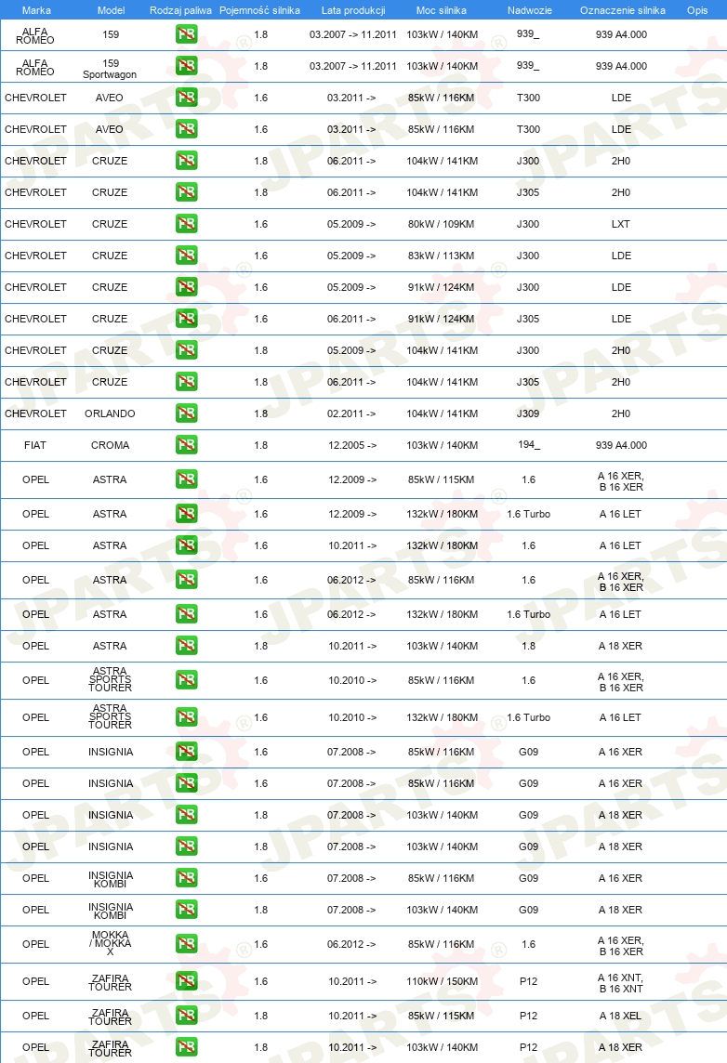This screenshot has height=1063, width=727.
Task: Click fuel icon in Cruze 83kW / 113KM row
Action: point(187,255)
